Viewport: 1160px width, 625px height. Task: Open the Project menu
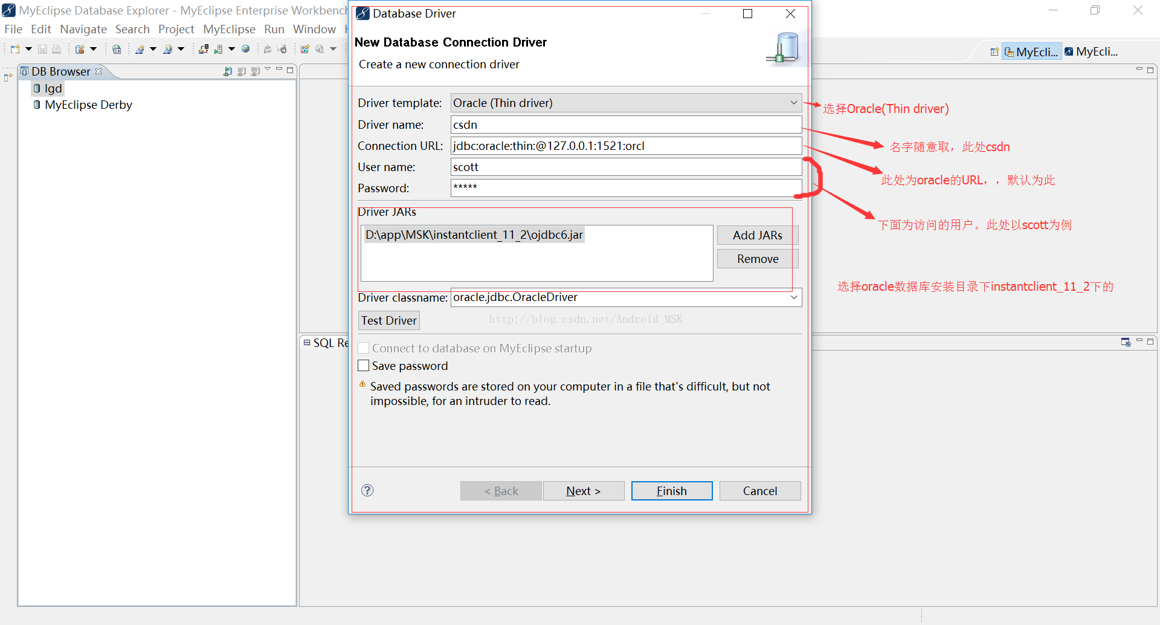pos(176,29)
